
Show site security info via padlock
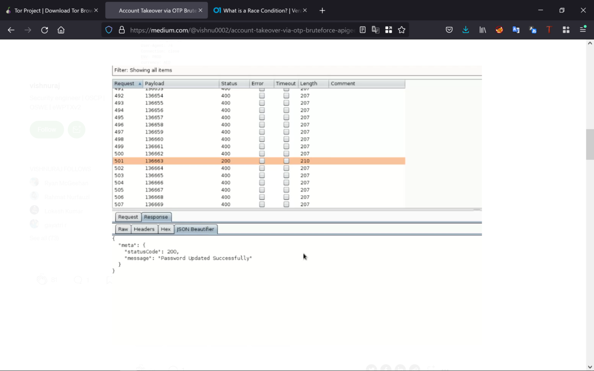(x=122, y=30)
